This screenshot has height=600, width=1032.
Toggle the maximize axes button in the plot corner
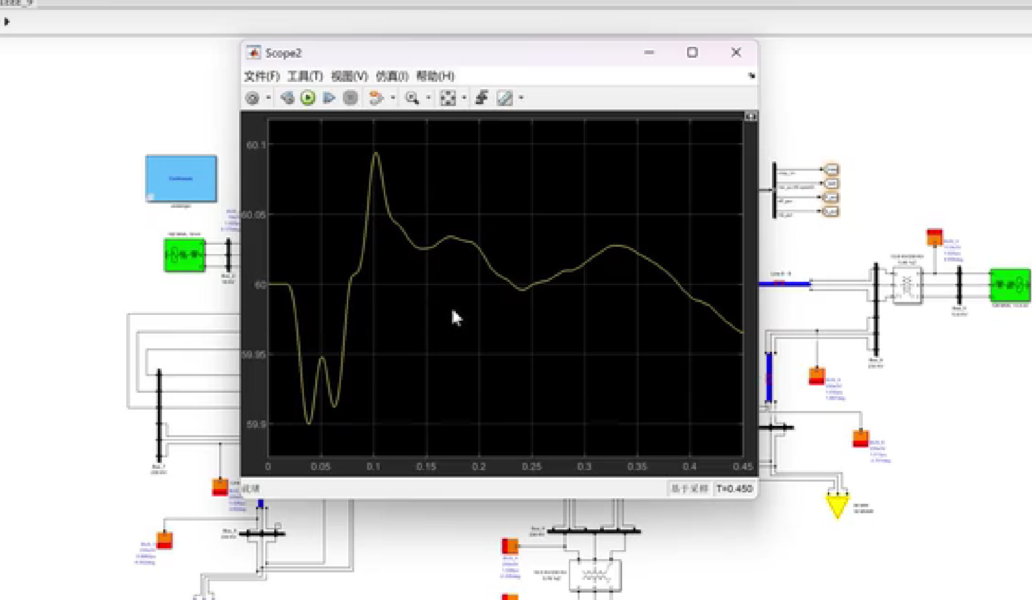tap(750, 116)
